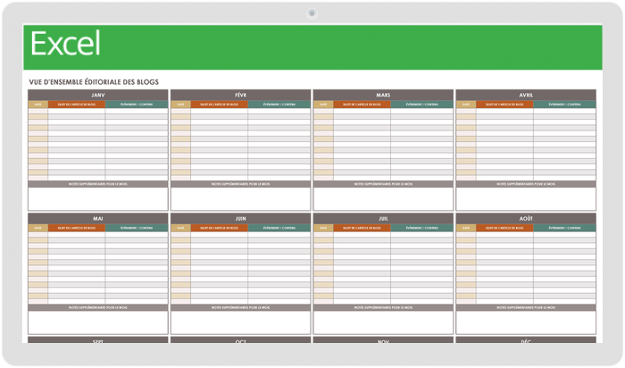
Task: Click the DATE column header under JANV
Action: pyautogui.click(x=38, y=105)
